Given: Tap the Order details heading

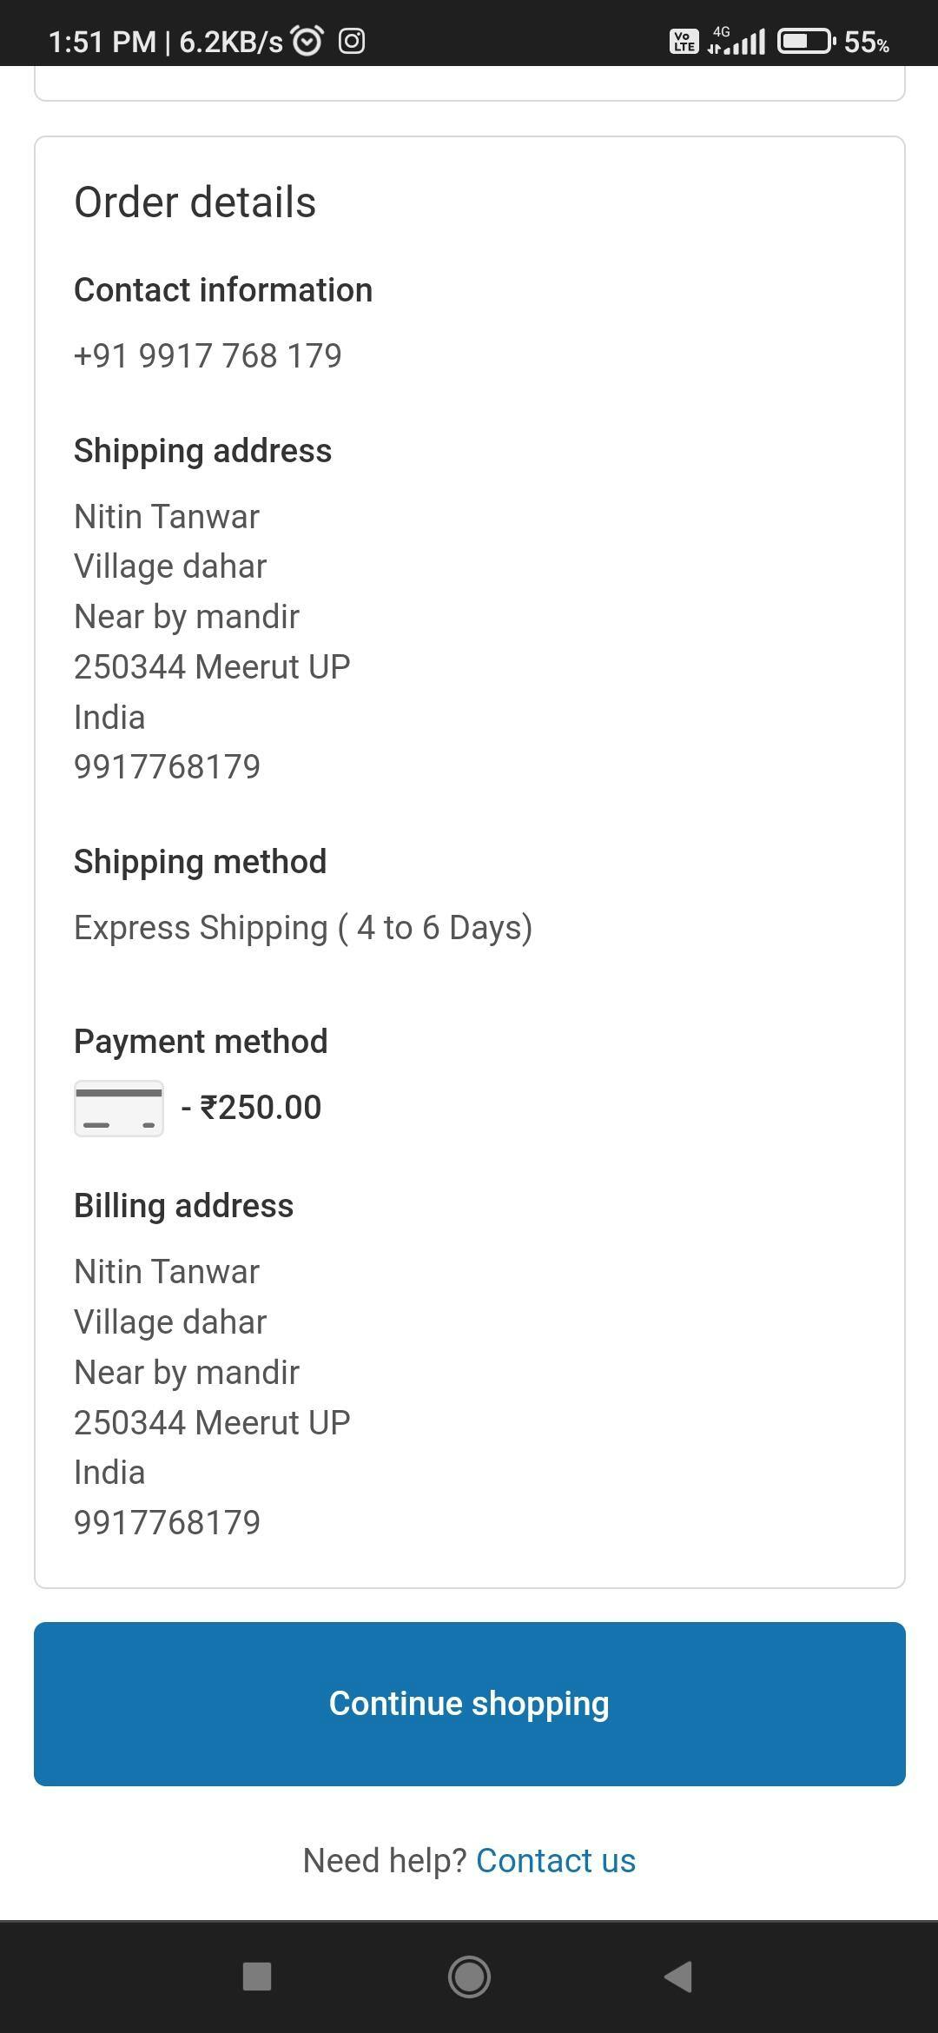Looking at the screenshot, I should (195, 202).
